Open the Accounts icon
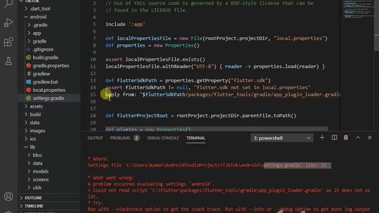The image size is (379, 213). [x=8, y=196]
